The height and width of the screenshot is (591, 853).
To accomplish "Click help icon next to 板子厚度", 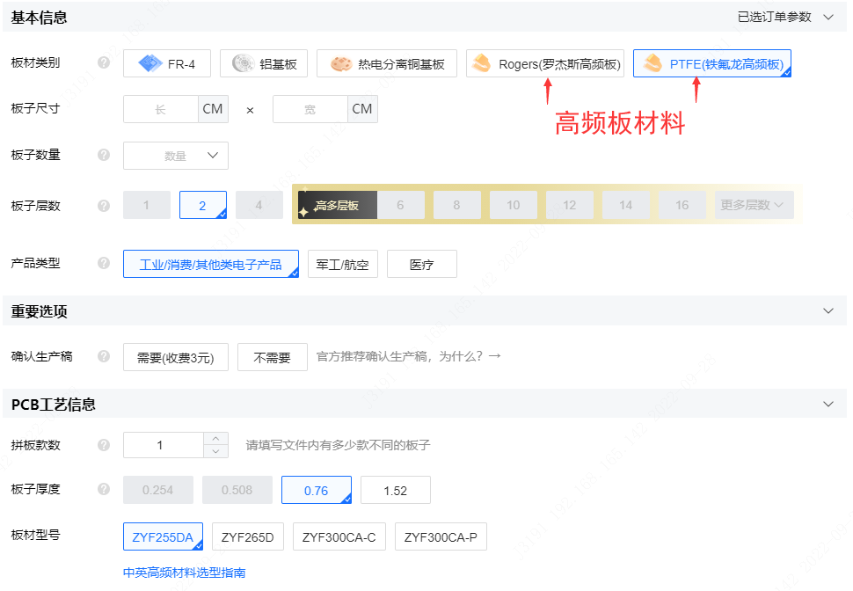I will tap(104, 489).
